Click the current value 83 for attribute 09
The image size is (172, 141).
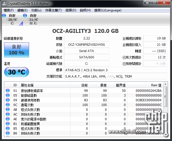tap(86, 100)
